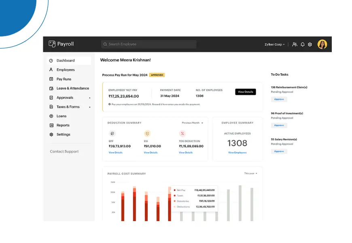
Task: Open View Details under ESI
Action: coord(151,152)
